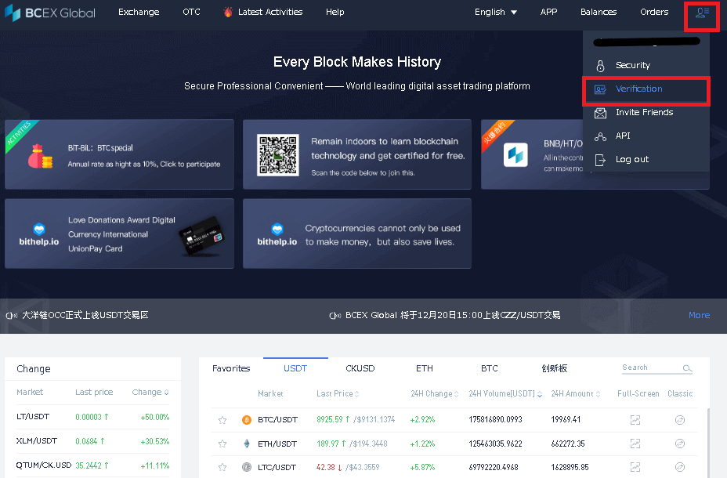Click the Invite Friends envelope icon

point(600,113)
